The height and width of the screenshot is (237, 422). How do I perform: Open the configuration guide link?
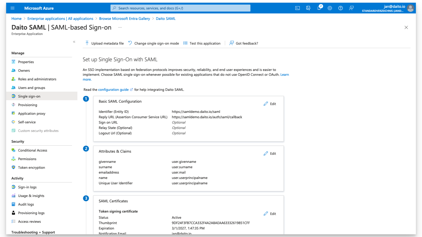(x=113, y=90)
